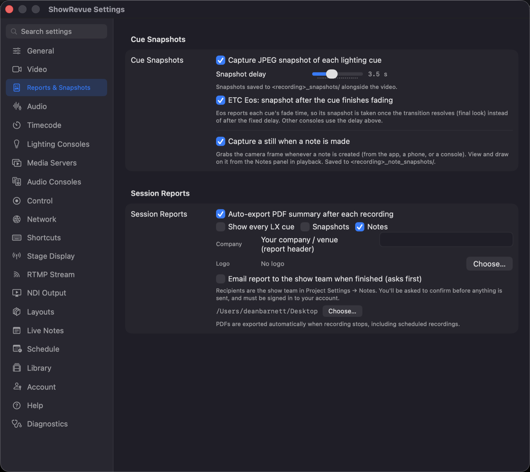Click the Schedule calendar icon

pyautogui.click(x=17, y=349)
